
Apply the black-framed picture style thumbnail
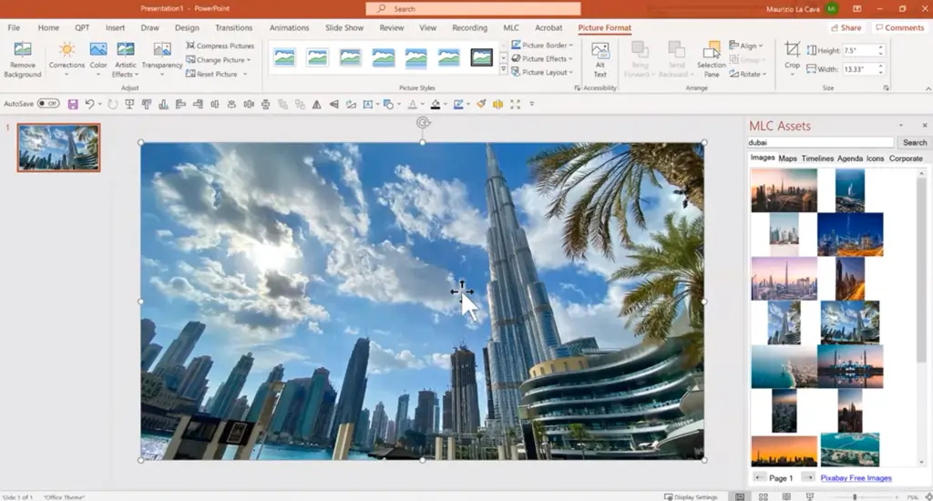click(x=481, y=57)
